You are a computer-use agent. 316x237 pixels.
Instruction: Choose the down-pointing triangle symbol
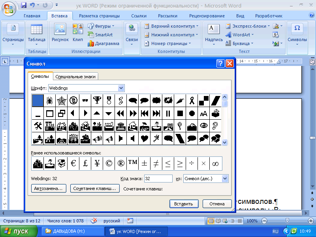click(109, 113)
